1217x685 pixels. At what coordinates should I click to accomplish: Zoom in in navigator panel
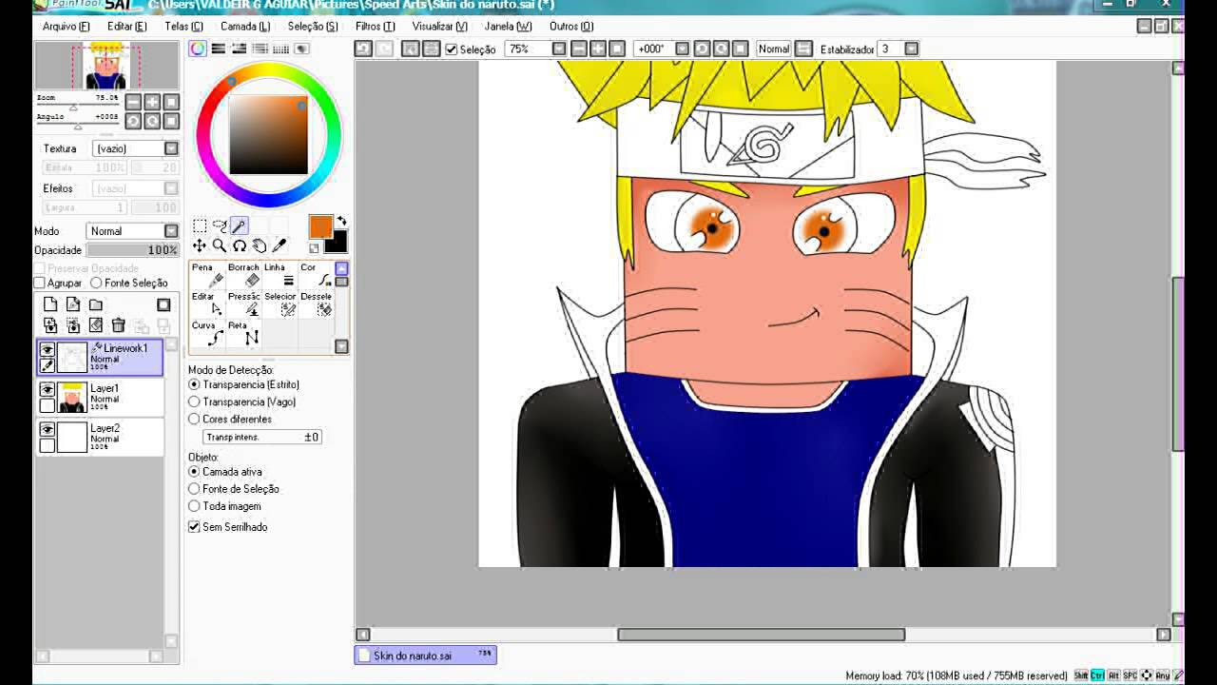pyautogui.click(x=152, y=102)
